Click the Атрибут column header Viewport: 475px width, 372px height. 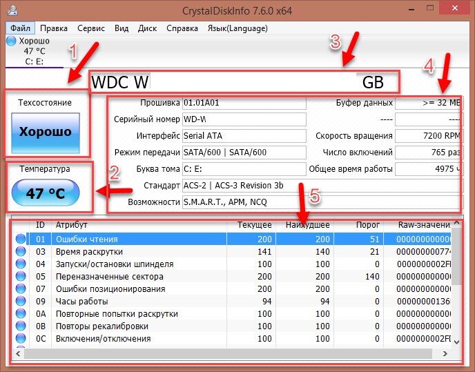[x=139, y=225]
